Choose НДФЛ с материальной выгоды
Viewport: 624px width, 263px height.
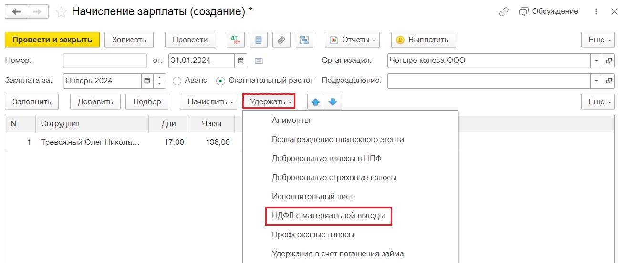[x=328, y=216]
